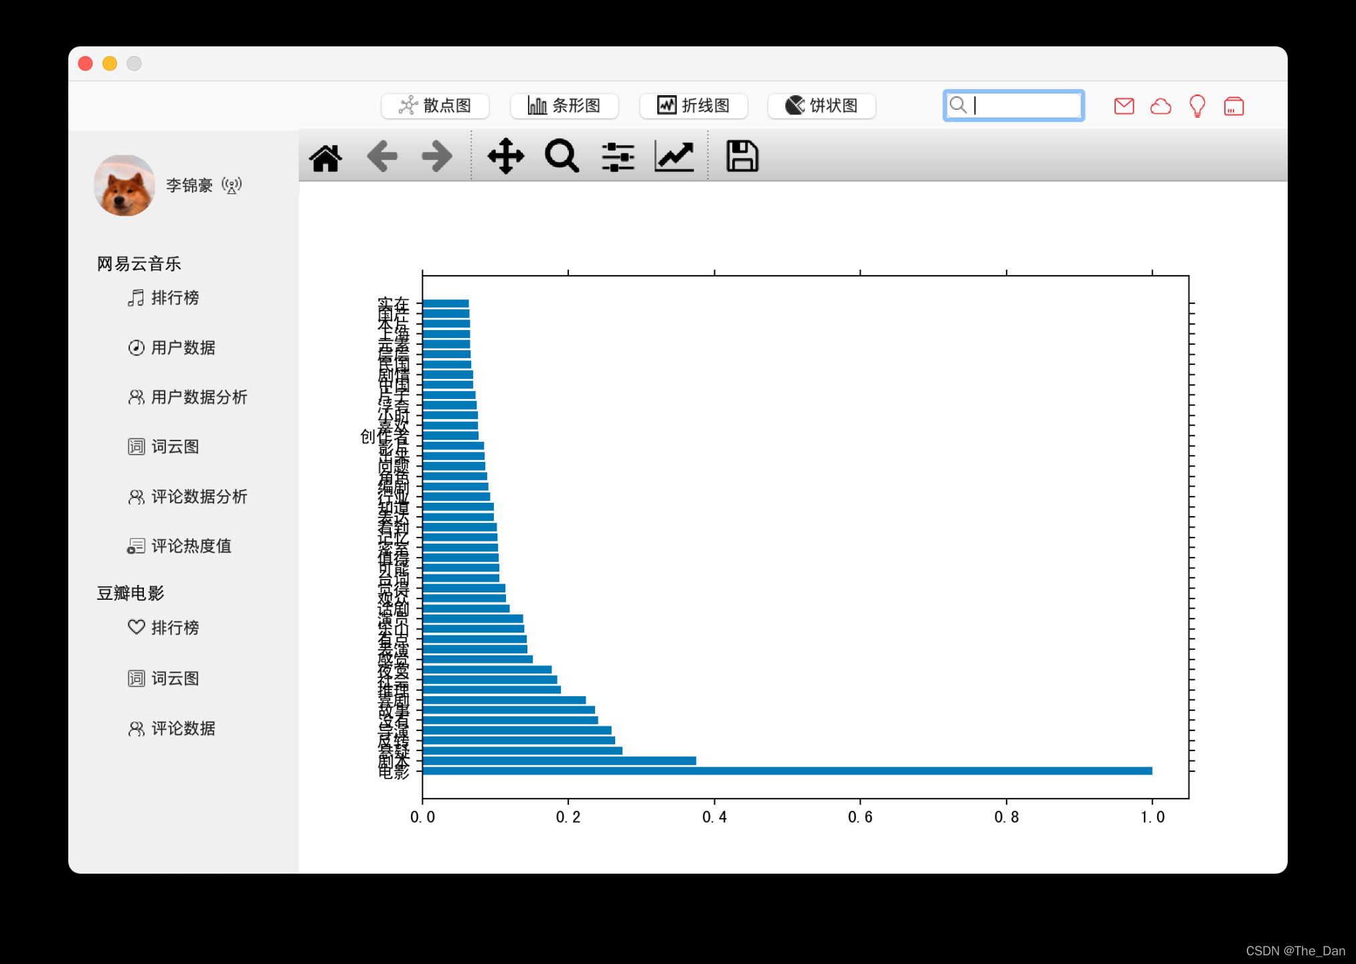Click the x-axis tick label 0.0
The image size is (1356, 964).
[422, 817]
